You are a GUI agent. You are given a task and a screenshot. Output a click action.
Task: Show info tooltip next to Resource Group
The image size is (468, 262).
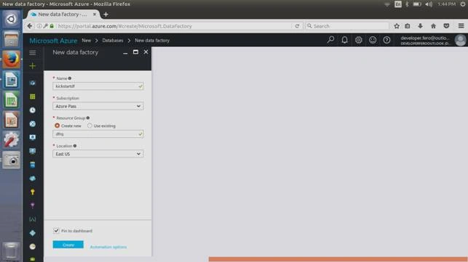(x=88, y=118)
